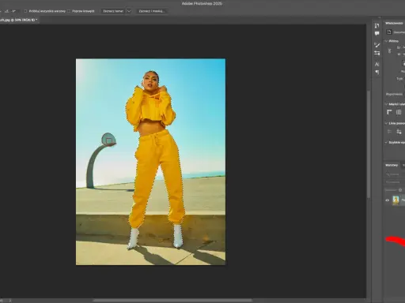
Task: Select the open document tab at 50%
Action: pyautogui.click(x=18, y=20)
